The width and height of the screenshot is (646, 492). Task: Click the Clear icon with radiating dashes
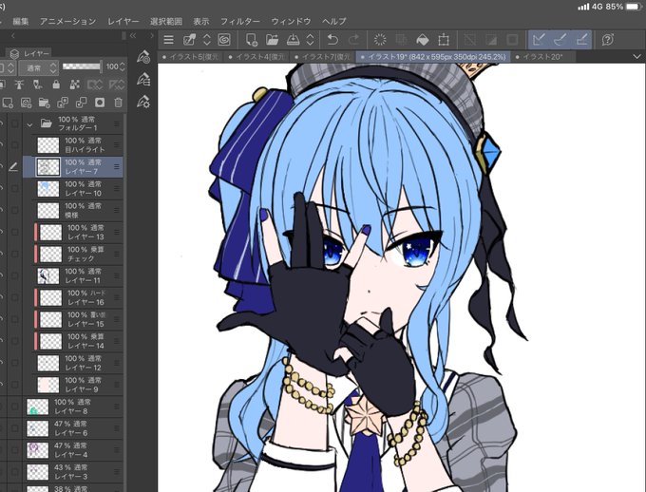380,40
